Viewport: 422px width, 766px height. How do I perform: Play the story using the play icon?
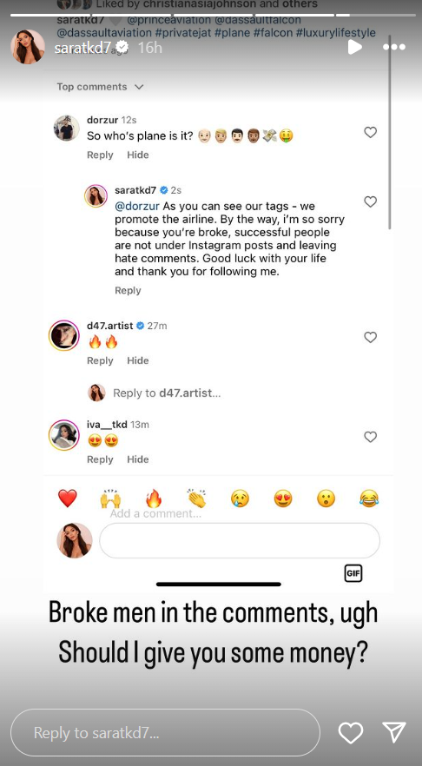[355, 47]
